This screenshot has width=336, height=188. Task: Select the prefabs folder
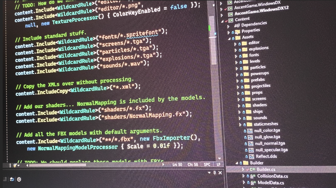pyautogui.click(x=258, y=80)
